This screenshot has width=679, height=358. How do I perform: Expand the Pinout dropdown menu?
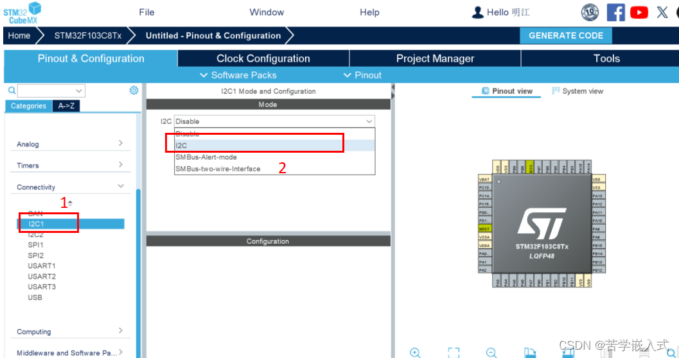tap(362, 75)
